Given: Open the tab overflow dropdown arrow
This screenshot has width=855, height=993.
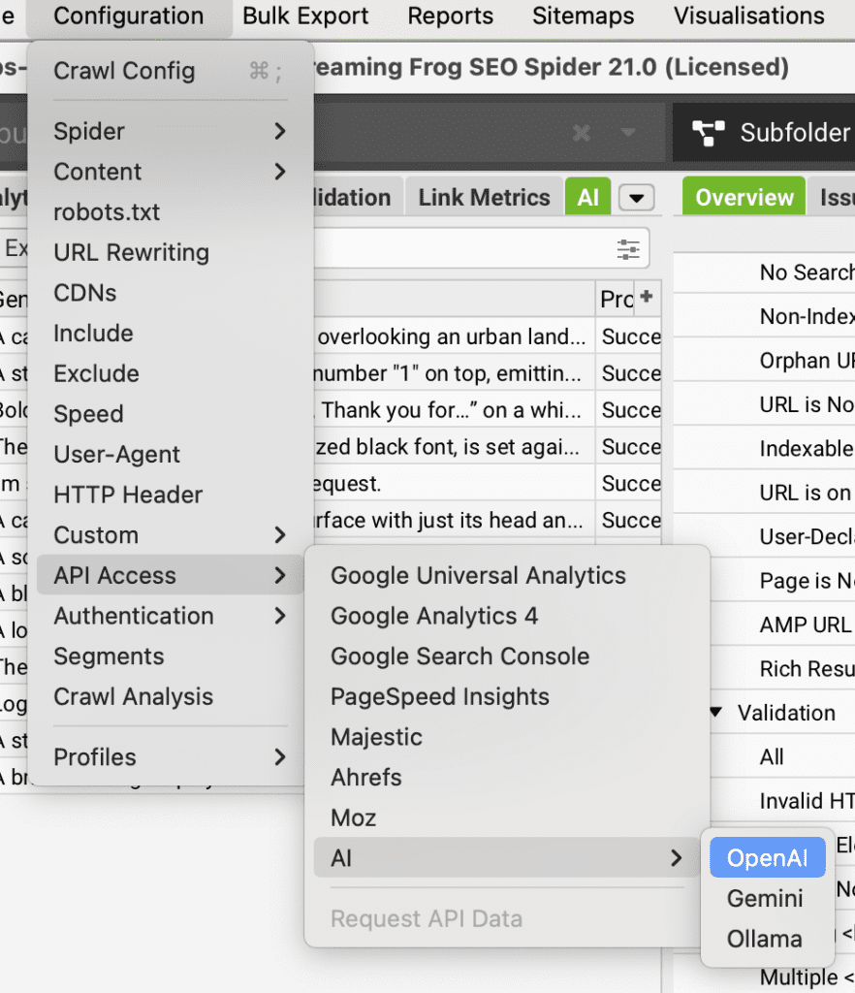Looking at the screenshot, I should coord(637,198).
